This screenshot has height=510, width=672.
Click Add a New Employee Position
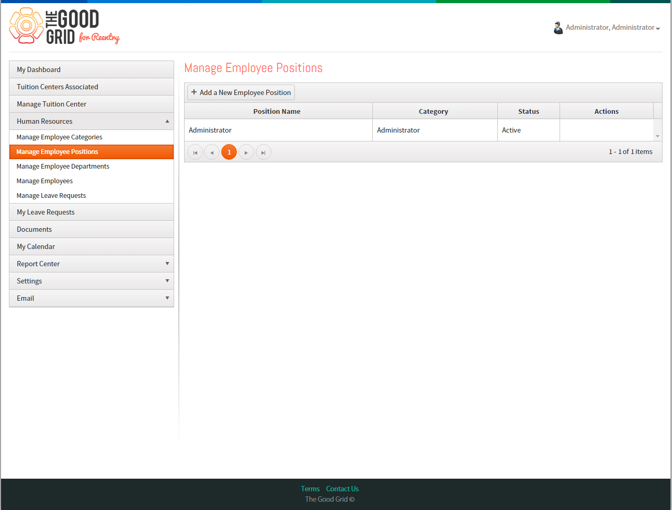pos(241,92)
